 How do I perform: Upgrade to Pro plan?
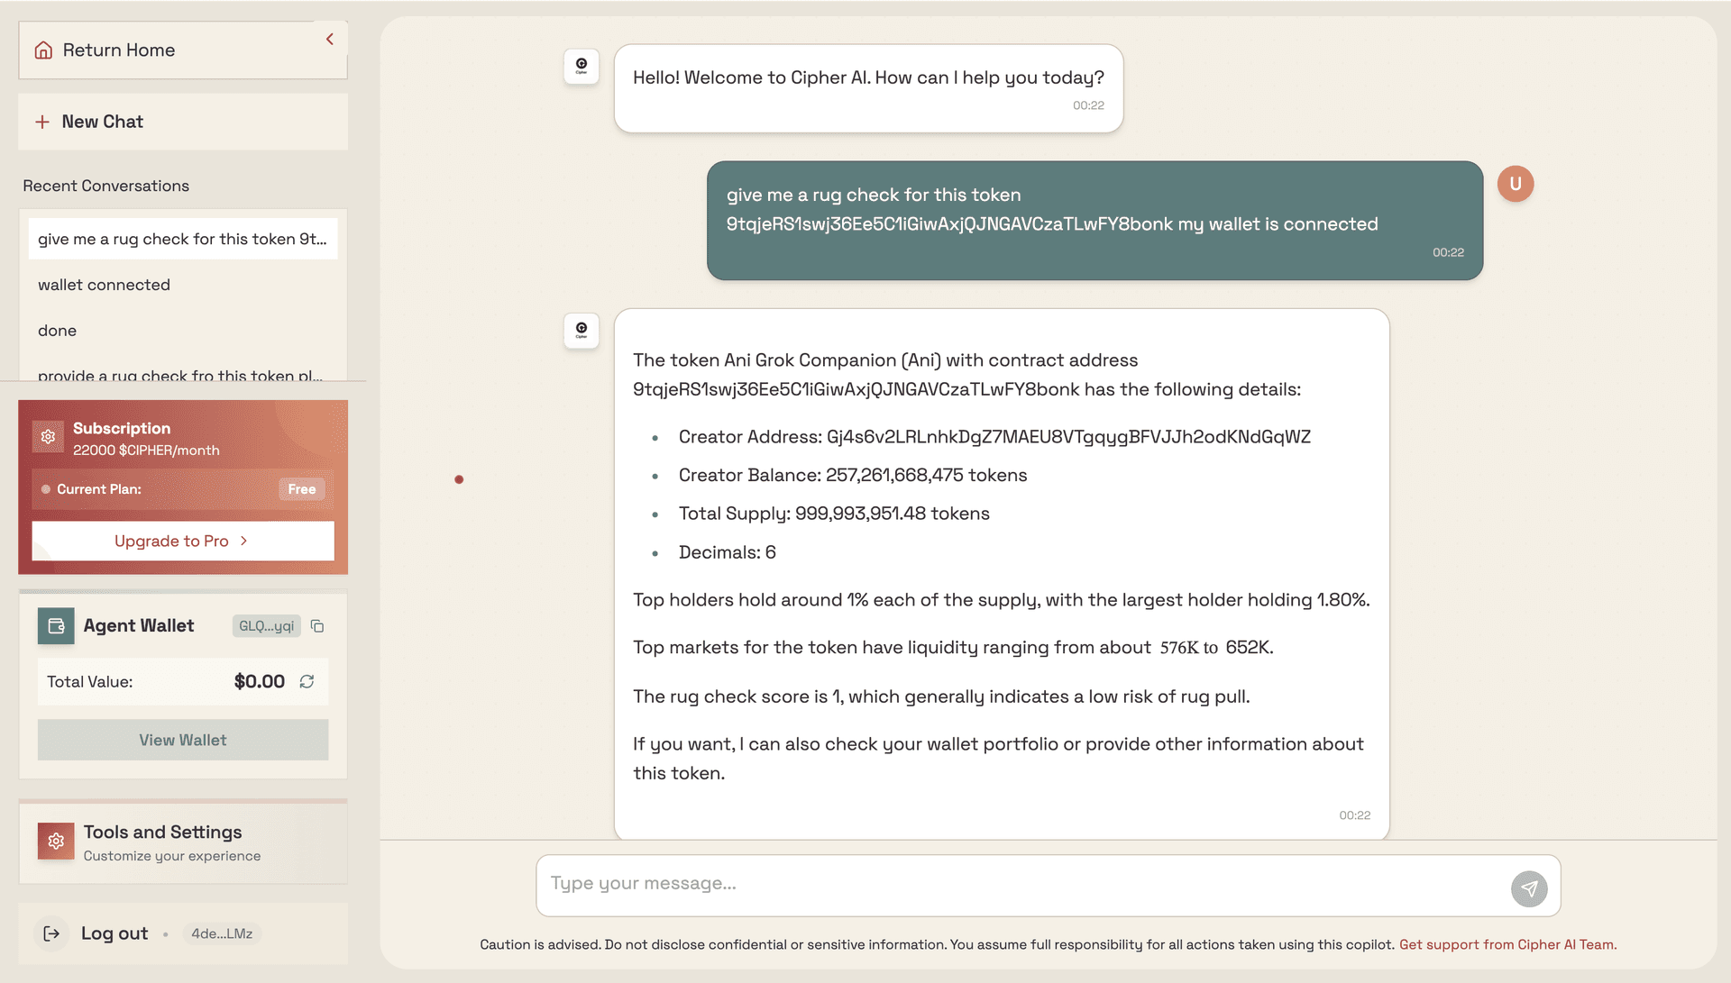[182, 541]
